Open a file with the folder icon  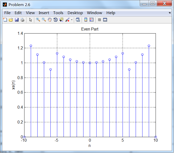click(11, 20)
